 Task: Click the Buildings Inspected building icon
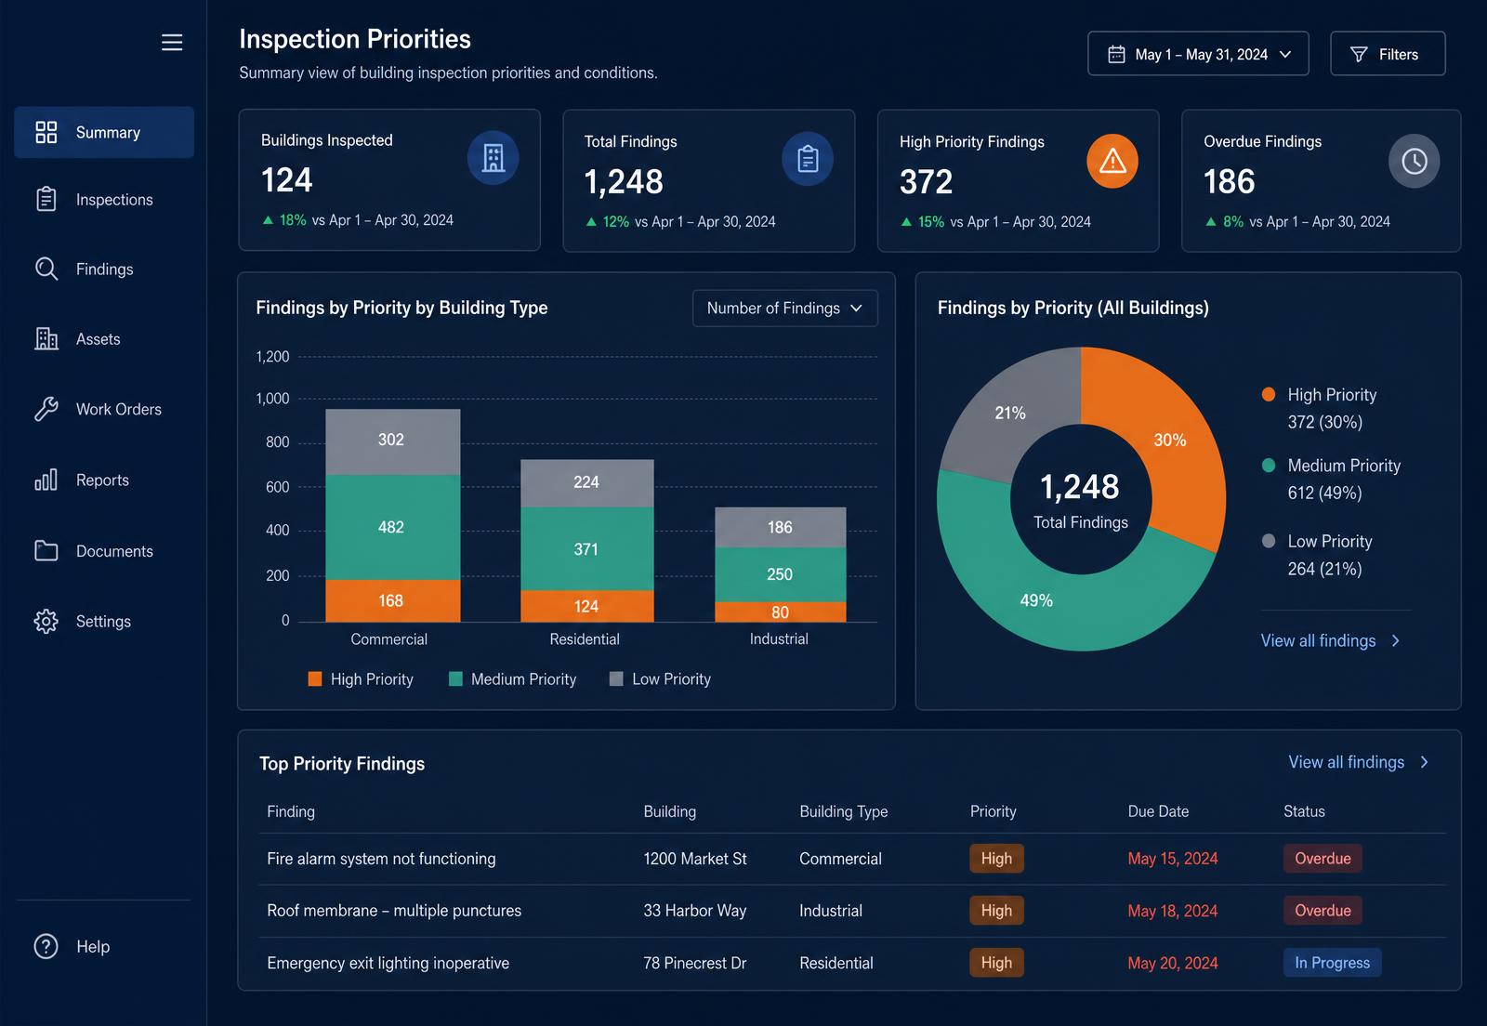pyautogui.click(x=493, y=158)
